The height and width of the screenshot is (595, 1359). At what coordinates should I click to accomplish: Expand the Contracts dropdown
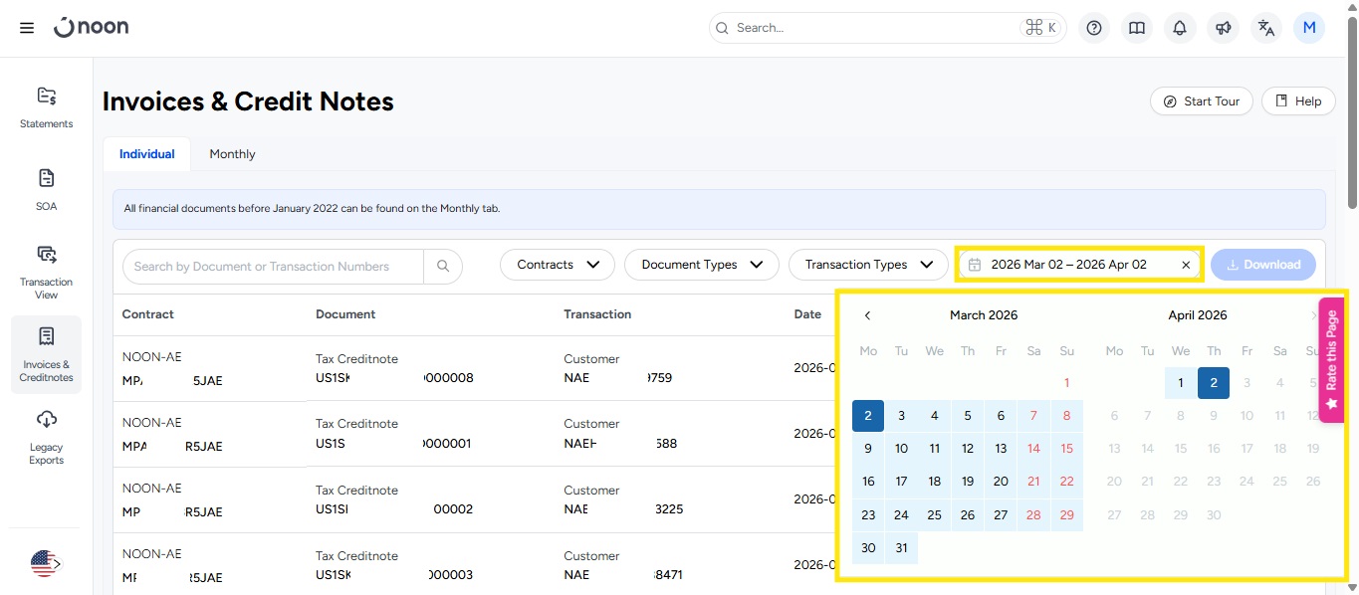558,265
